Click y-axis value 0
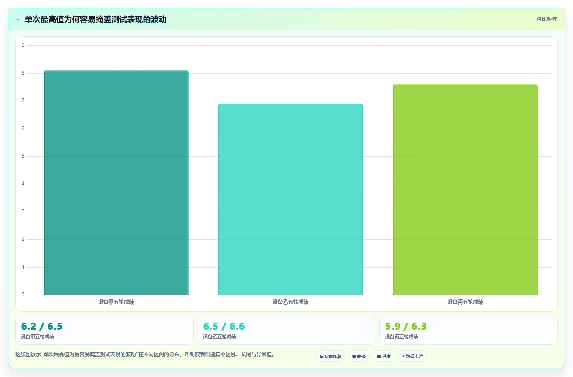Image resolution: width=573 pixels, height=377 pixels. click(x=23, y=295)
